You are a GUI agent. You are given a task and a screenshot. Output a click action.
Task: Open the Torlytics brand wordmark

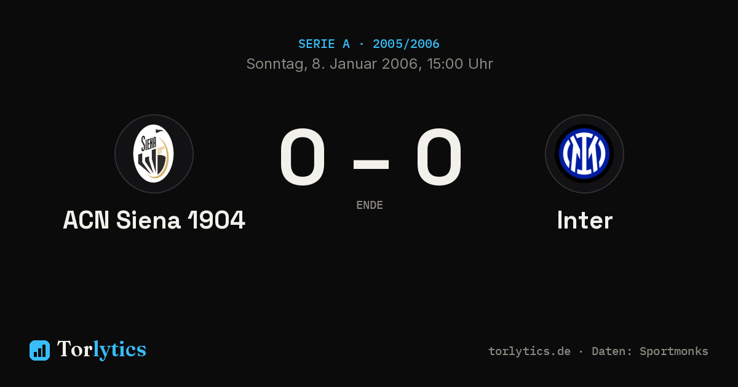[101, 350]
